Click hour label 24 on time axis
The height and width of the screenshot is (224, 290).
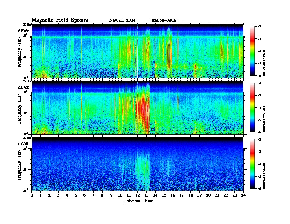coord(243,195)
